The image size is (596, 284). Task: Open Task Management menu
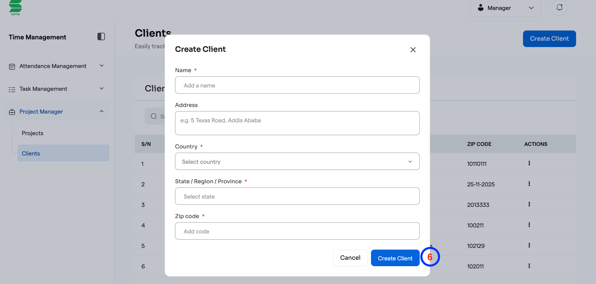[56, 89]
